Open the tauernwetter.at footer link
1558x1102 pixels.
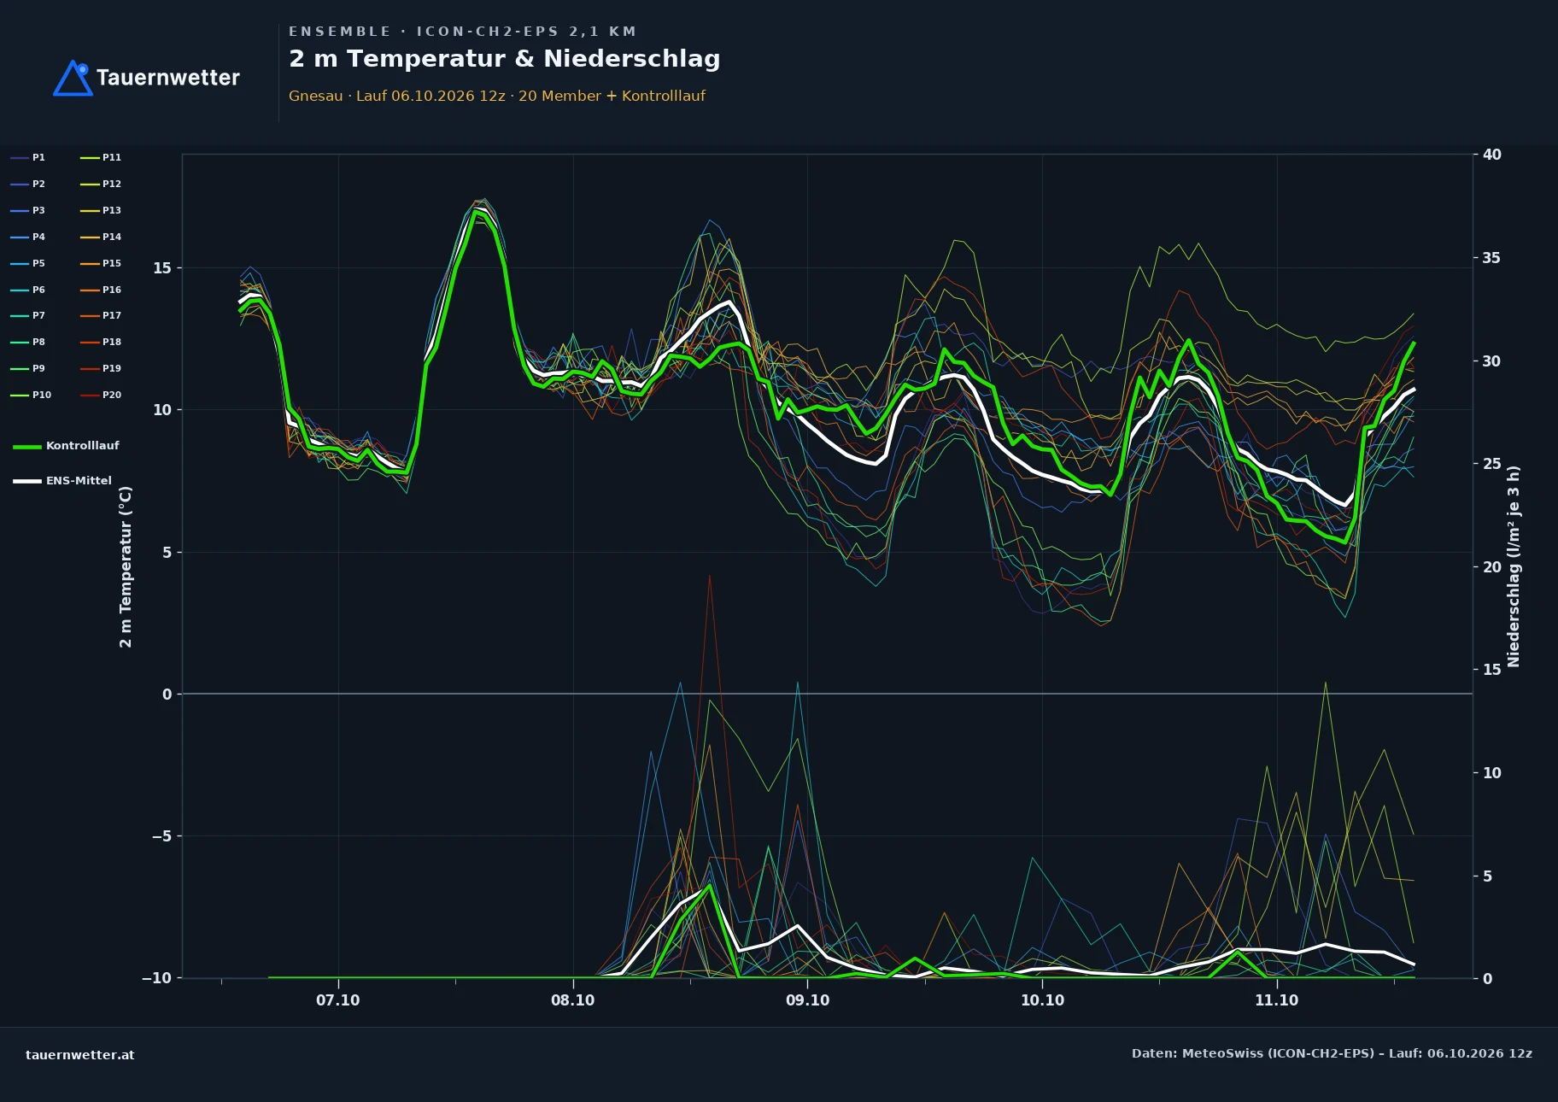pos(79,1055)
